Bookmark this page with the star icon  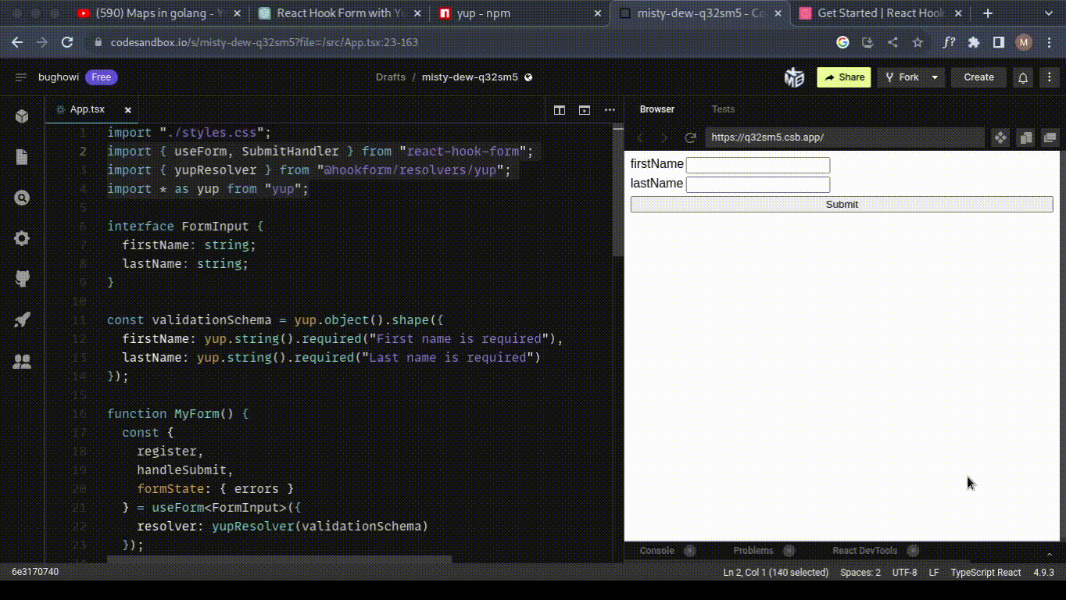[x=918, y=43]
